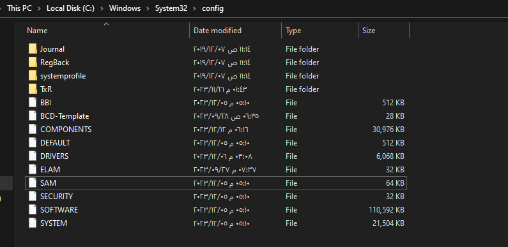The height and width of the screenshot is (247, 508).
Task: Go to Local Disk (C:) breadcrumb
Action: 71,8
